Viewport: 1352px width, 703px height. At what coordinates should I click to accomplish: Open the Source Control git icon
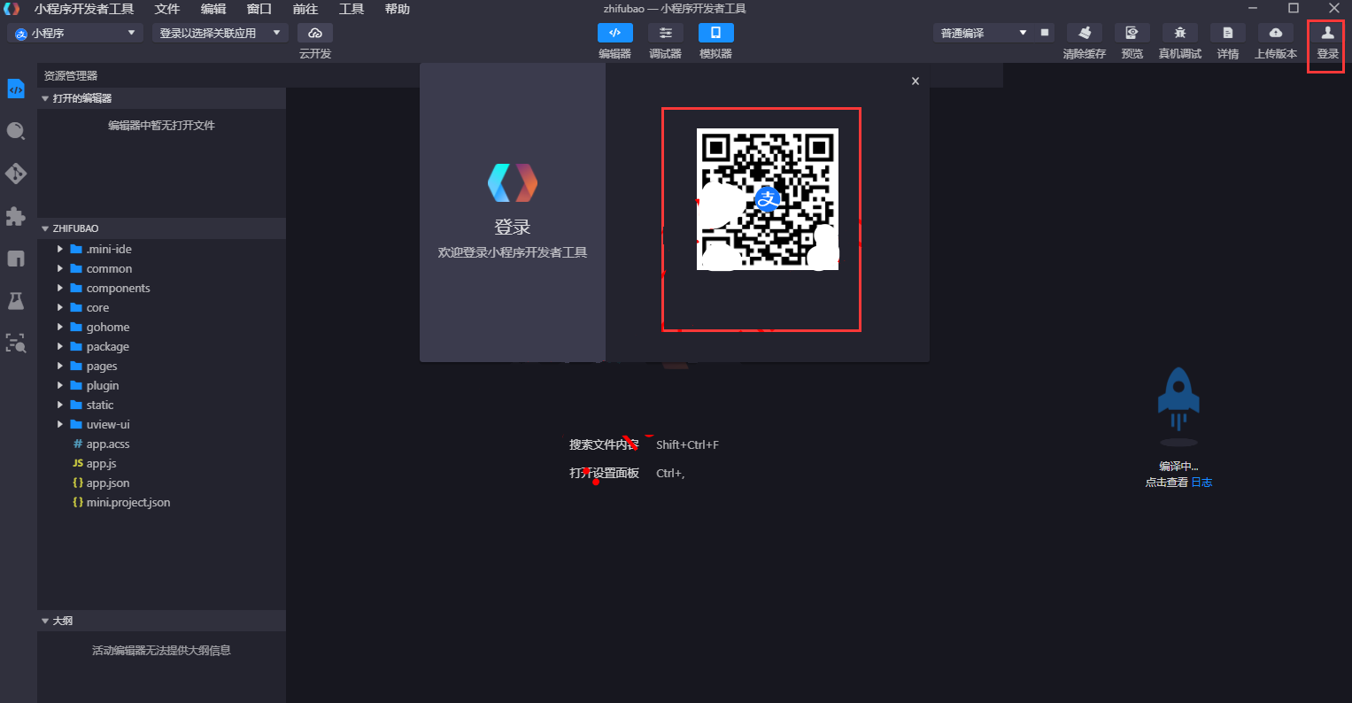[x=16, y=174]
